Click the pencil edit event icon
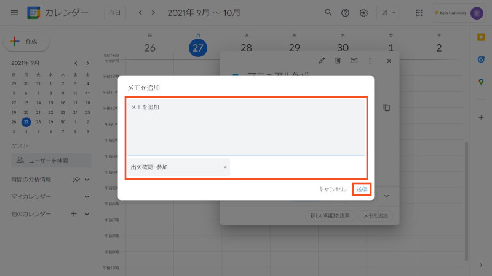 click(x=322, y=61)
